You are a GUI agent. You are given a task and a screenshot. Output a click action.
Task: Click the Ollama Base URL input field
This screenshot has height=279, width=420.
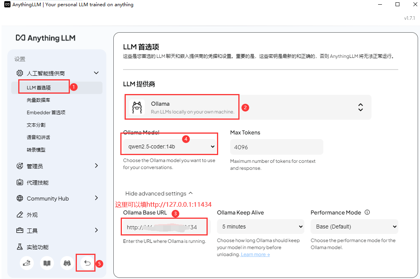pyautogui.click(x=167, y=227)
